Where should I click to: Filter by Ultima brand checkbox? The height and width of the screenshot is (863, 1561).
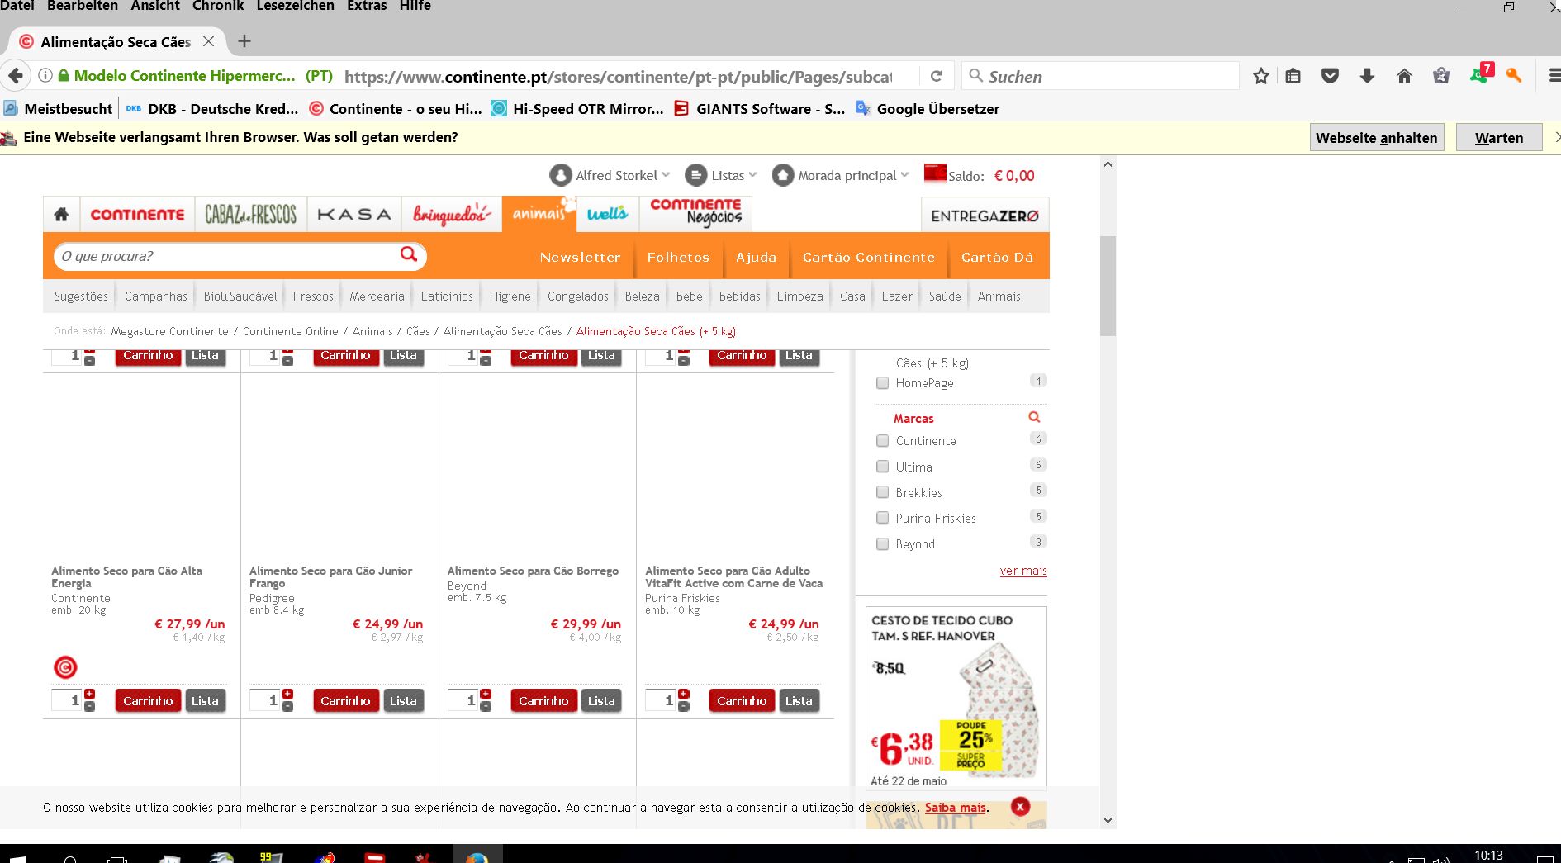882,467
